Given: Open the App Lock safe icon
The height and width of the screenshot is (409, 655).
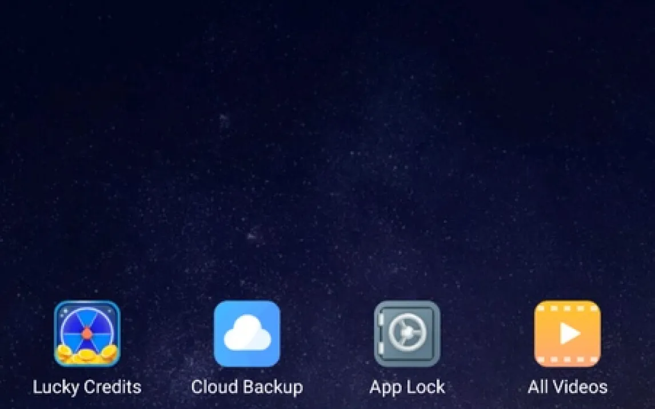Looking at the screenshot, I should [x=407, y=334].
